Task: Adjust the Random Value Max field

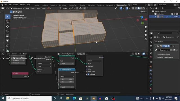Action: [x=67, y=82]
